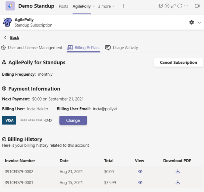Viewport: 204px width, 192px height.
Task: Click the Date column header
Action: [64, 161]
